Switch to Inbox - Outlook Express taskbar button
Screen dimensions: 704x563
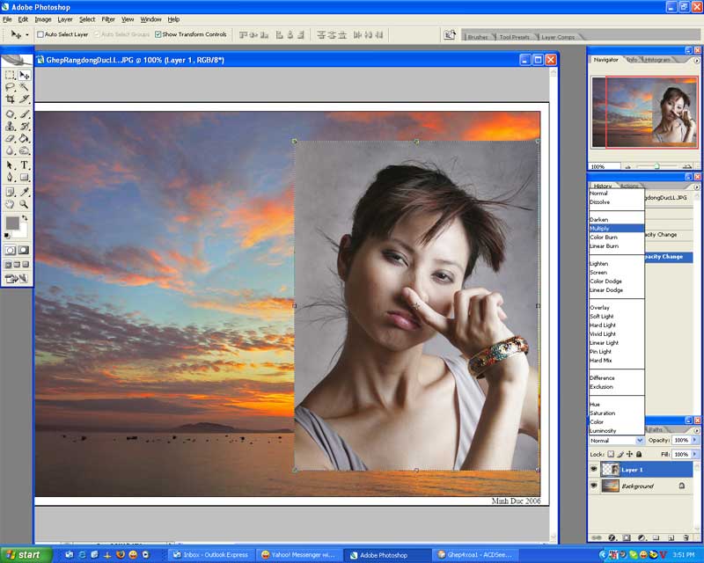coord(211,555)
